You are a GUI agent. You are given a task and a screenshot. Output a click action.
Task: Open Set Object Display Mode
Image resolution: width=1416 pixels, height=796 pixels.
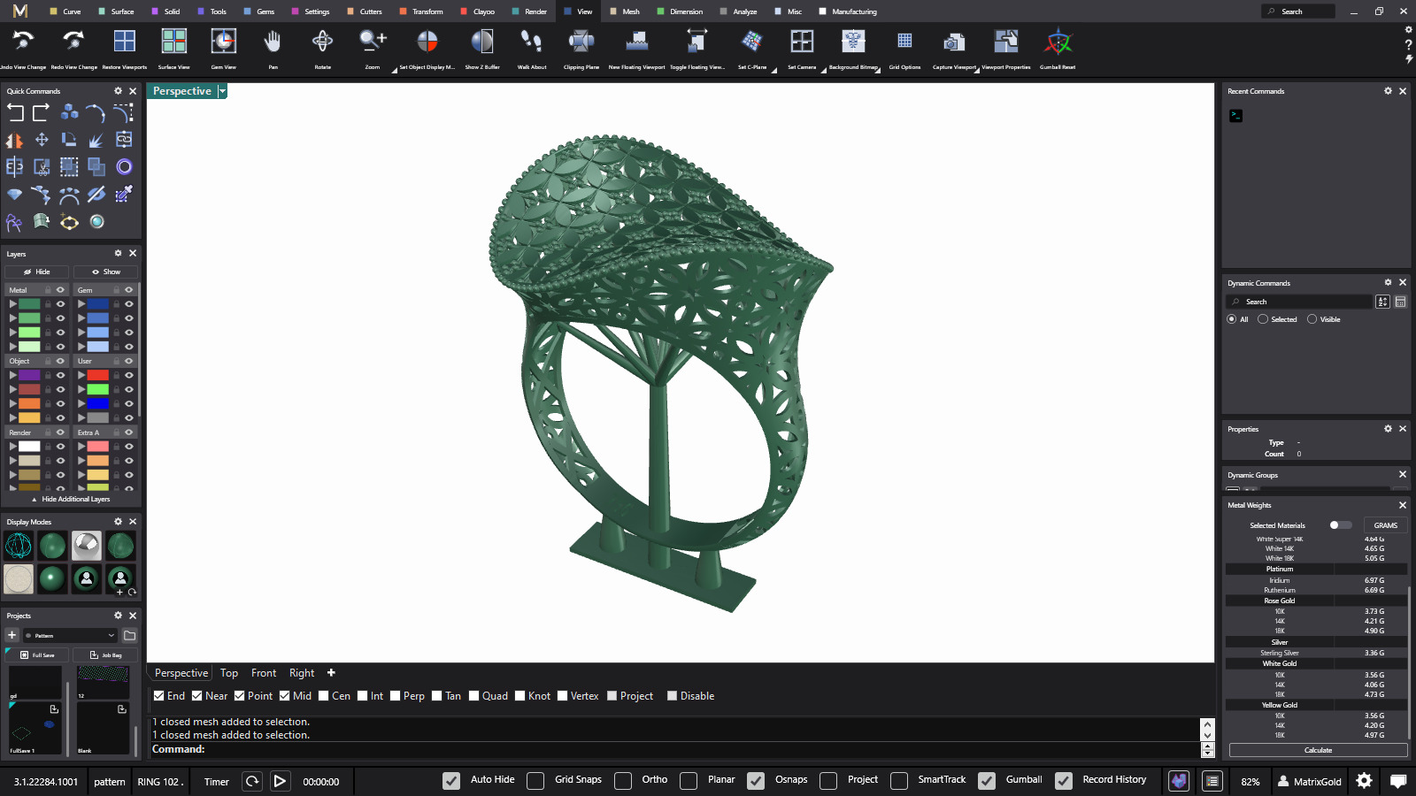[x=427, y=41]
